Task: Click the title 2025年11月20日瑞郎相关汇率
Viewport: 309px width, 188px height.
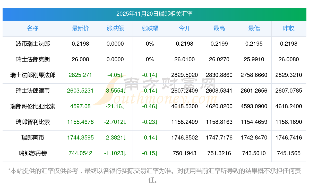Action: click(154, 14)
